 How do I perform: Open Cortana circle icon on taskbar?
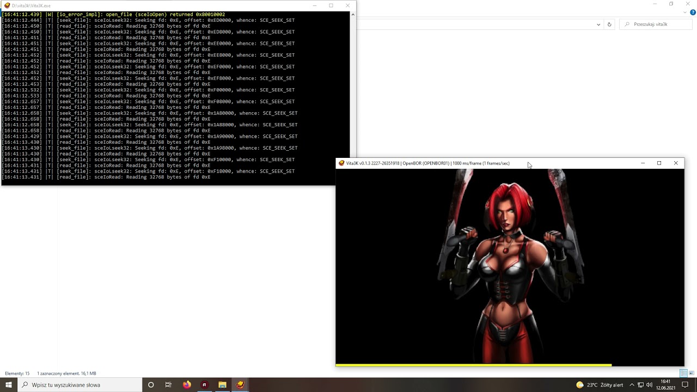(151, 384)
